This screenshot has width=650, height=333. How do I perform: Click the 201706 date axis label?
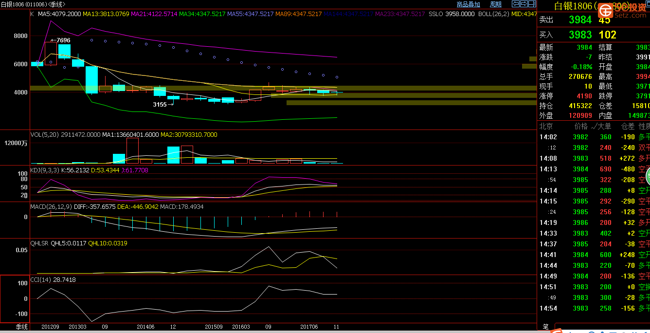309,327
